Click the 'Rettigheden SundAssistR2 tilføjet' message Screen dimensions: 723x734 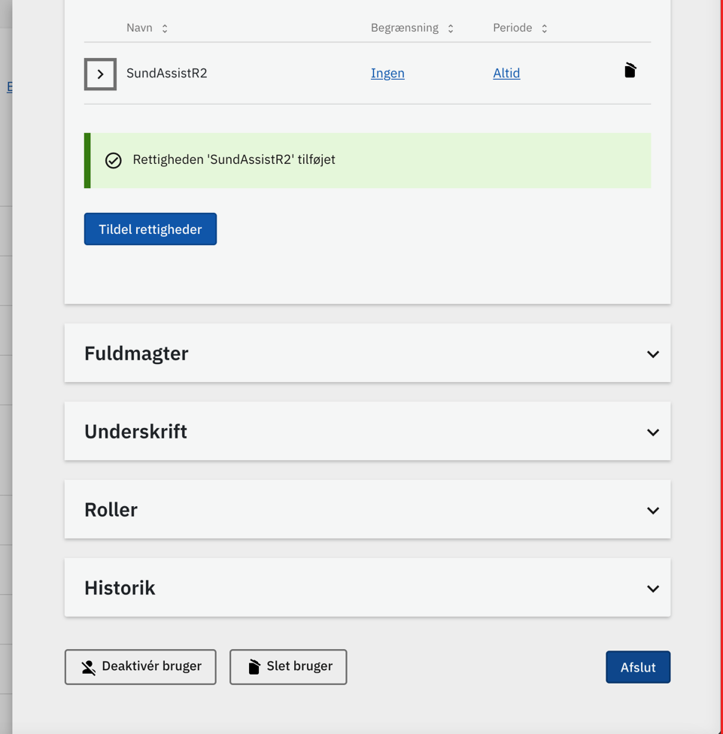(x=234, y=159)
